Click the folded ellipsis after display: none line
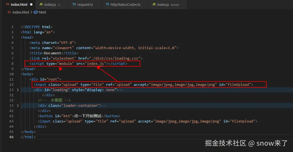This screenshot has height=152, width=293. 121,90
